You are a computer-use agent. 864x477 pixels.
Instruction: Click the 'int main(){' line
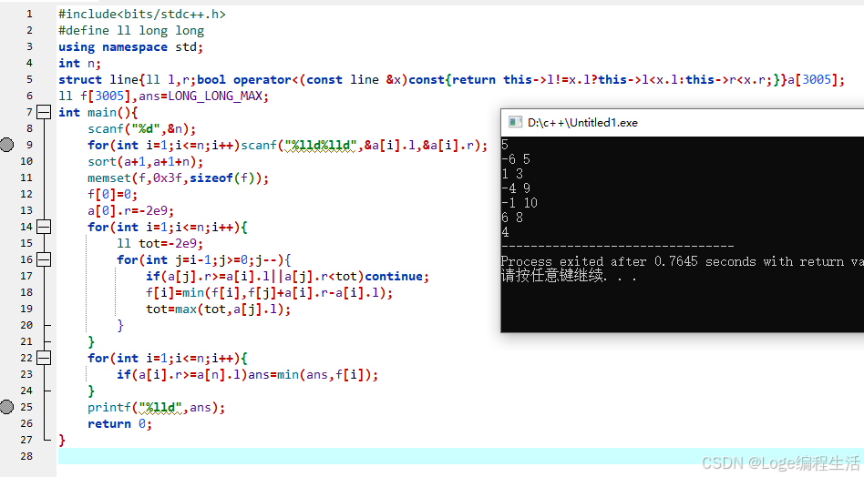(x=98, y=113)
